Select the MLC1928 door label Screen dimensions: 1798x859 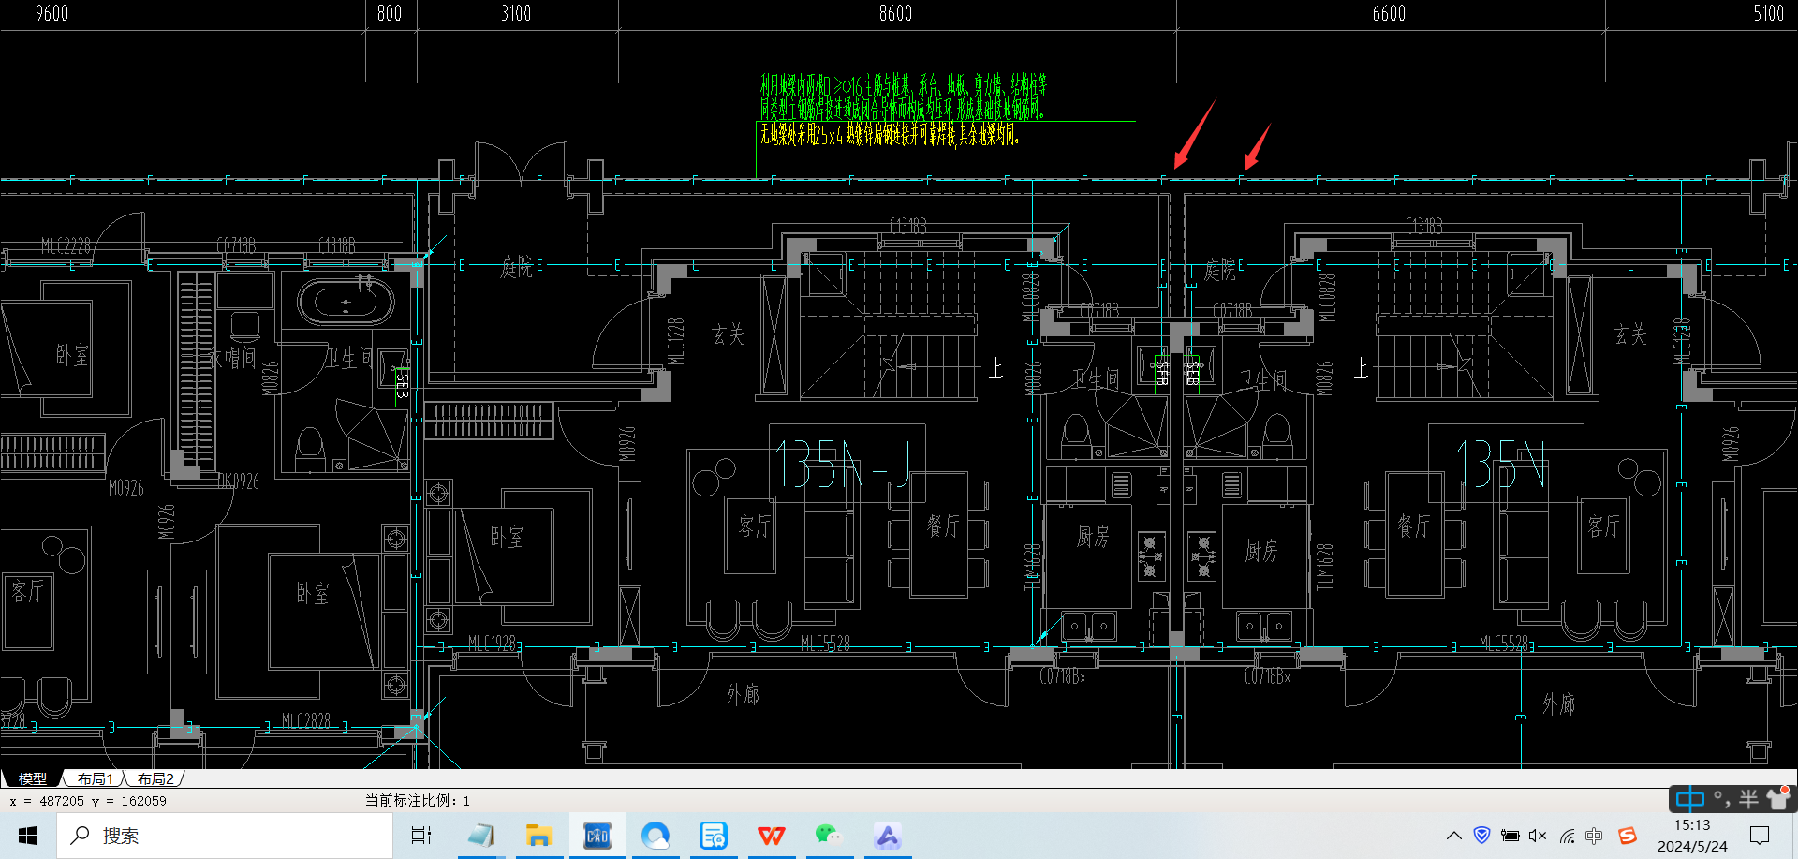(x=493, y=644)
